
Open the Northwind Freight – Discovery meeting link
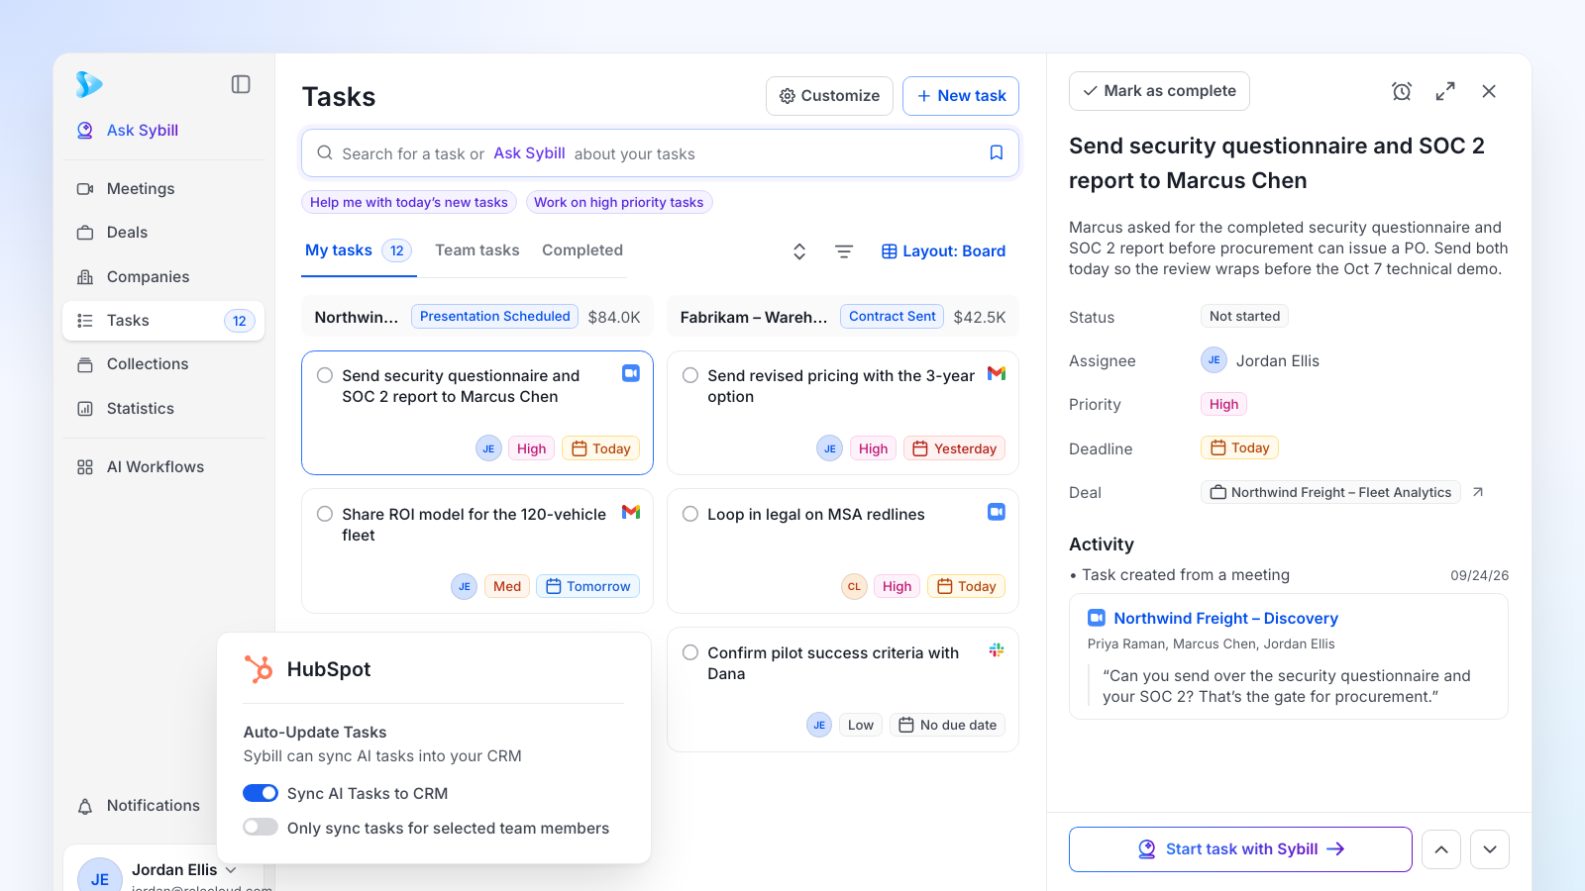[x=1225, y=618]
